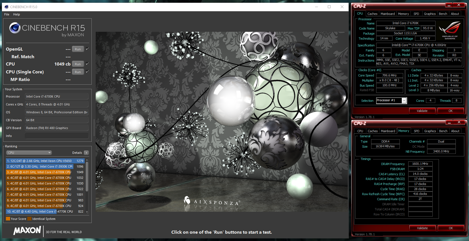The width and height of the screenshot is (469, 241).
Task: Click the GFX Board field Radeon RX 480
Action: [x=57, y=128]
